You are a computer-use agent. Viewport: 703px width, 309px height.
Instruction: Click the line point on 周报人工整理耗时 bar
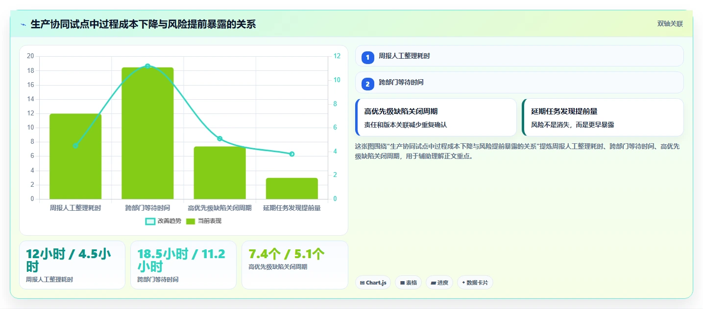(75, 146)
